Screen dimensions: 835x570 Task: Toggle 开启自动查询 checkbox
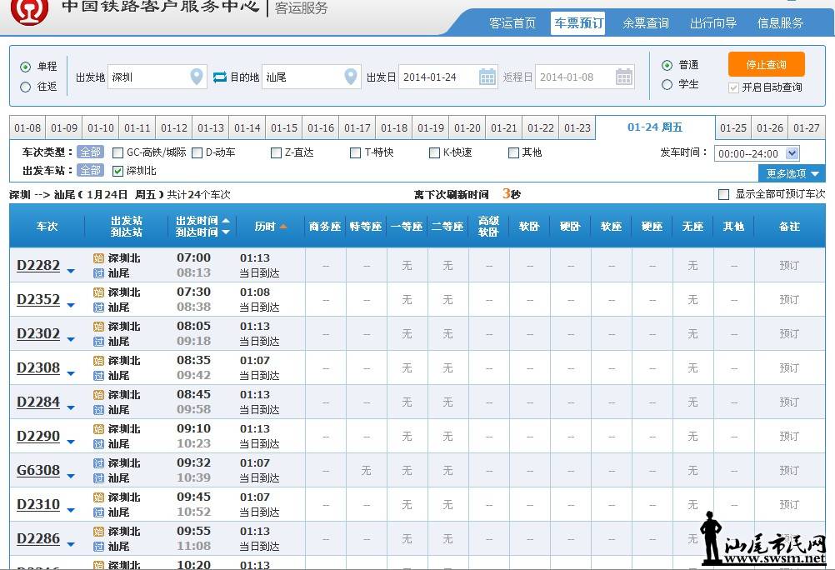(733, 87)
